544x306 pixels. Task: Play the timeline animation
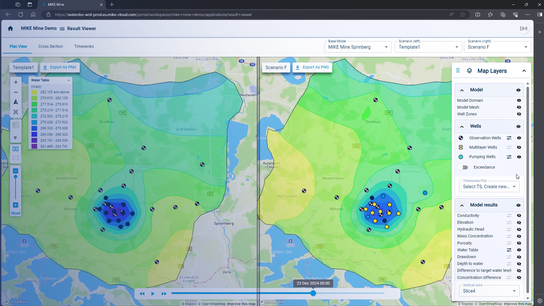[x=153, y=294]
